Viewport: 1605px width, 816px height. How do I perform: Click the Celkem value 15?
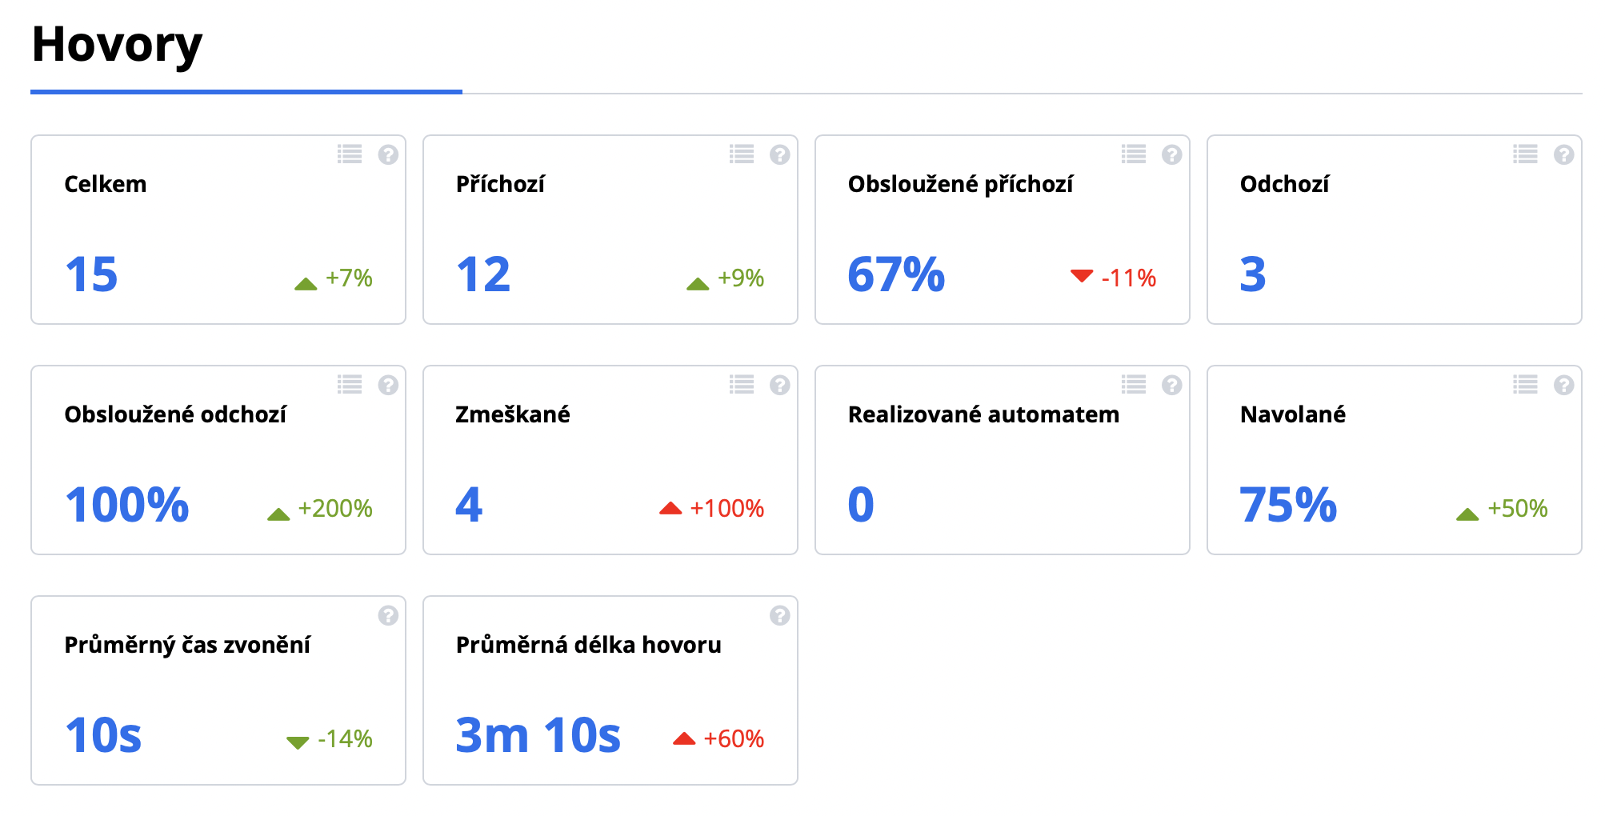click(91, 274)
